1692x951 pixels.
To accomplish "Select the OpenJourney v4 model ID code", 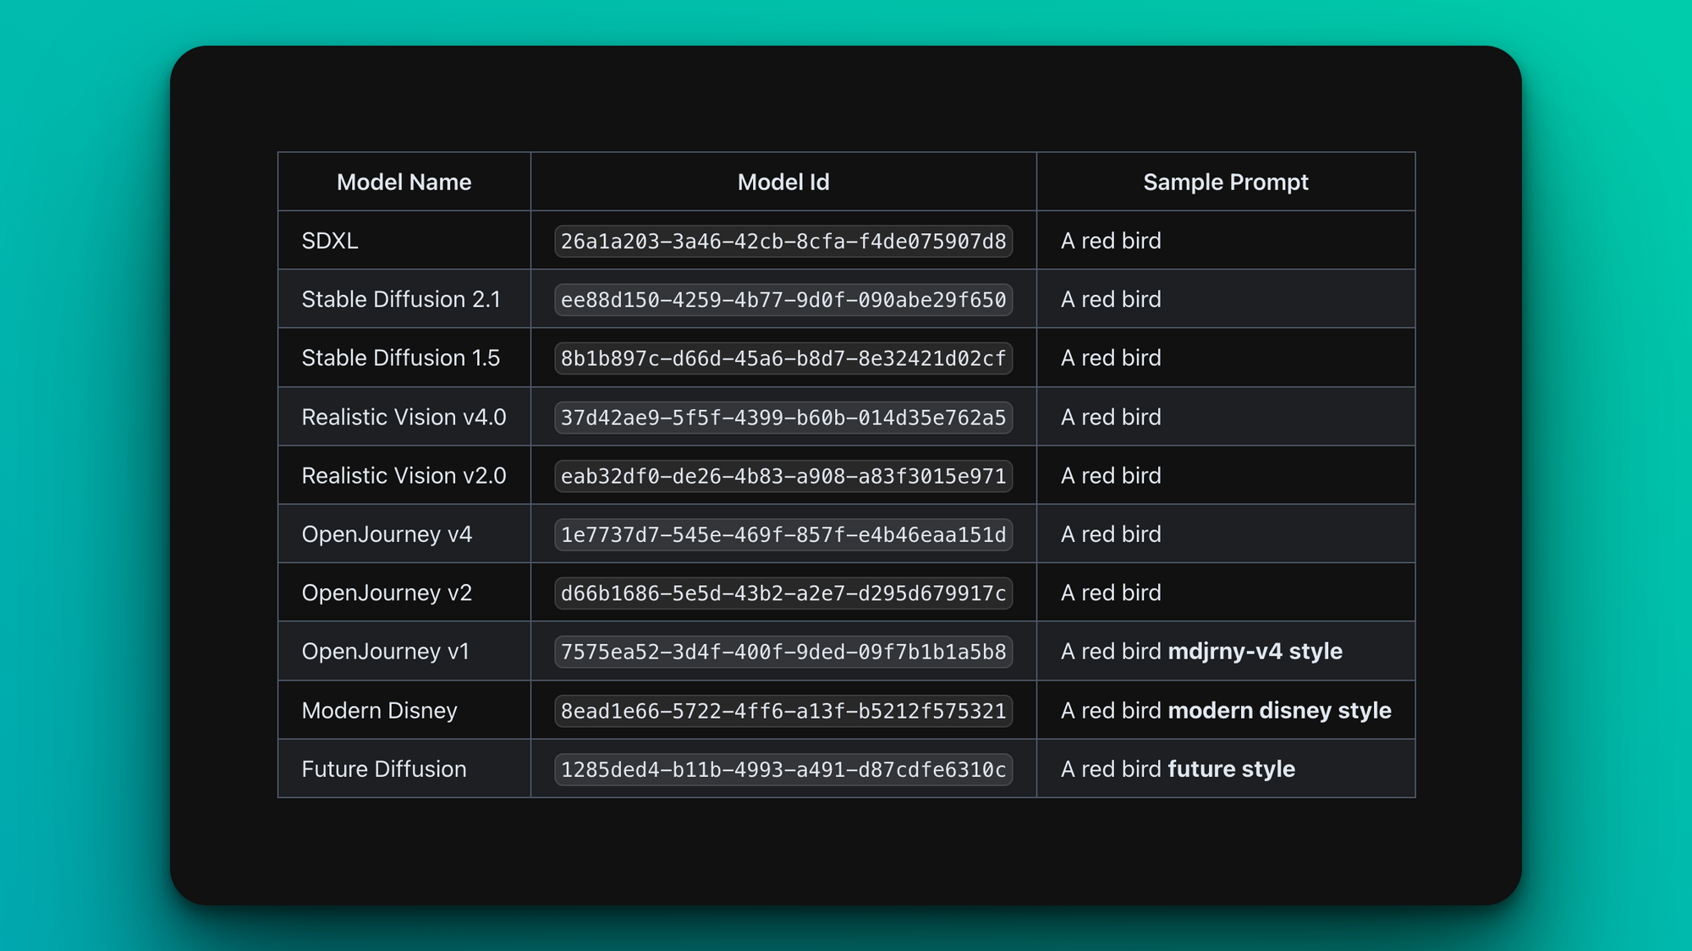I will point(783,534).
